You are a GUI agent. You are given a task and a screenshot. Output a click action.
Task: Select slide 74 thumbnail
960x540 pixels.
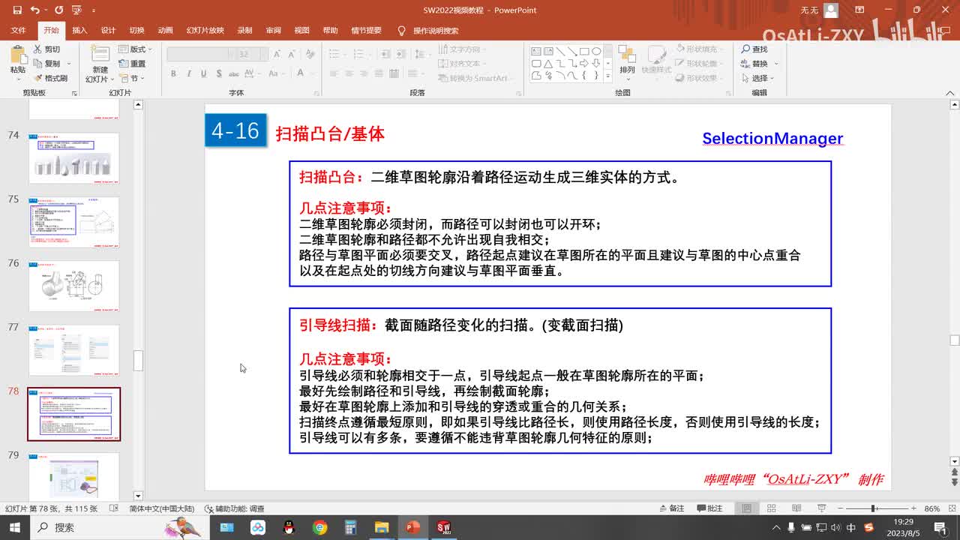point(73,158)
